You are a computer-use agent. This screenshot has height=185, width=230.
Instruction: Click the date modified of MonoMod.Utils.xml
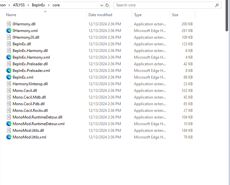tap(105, 137)
